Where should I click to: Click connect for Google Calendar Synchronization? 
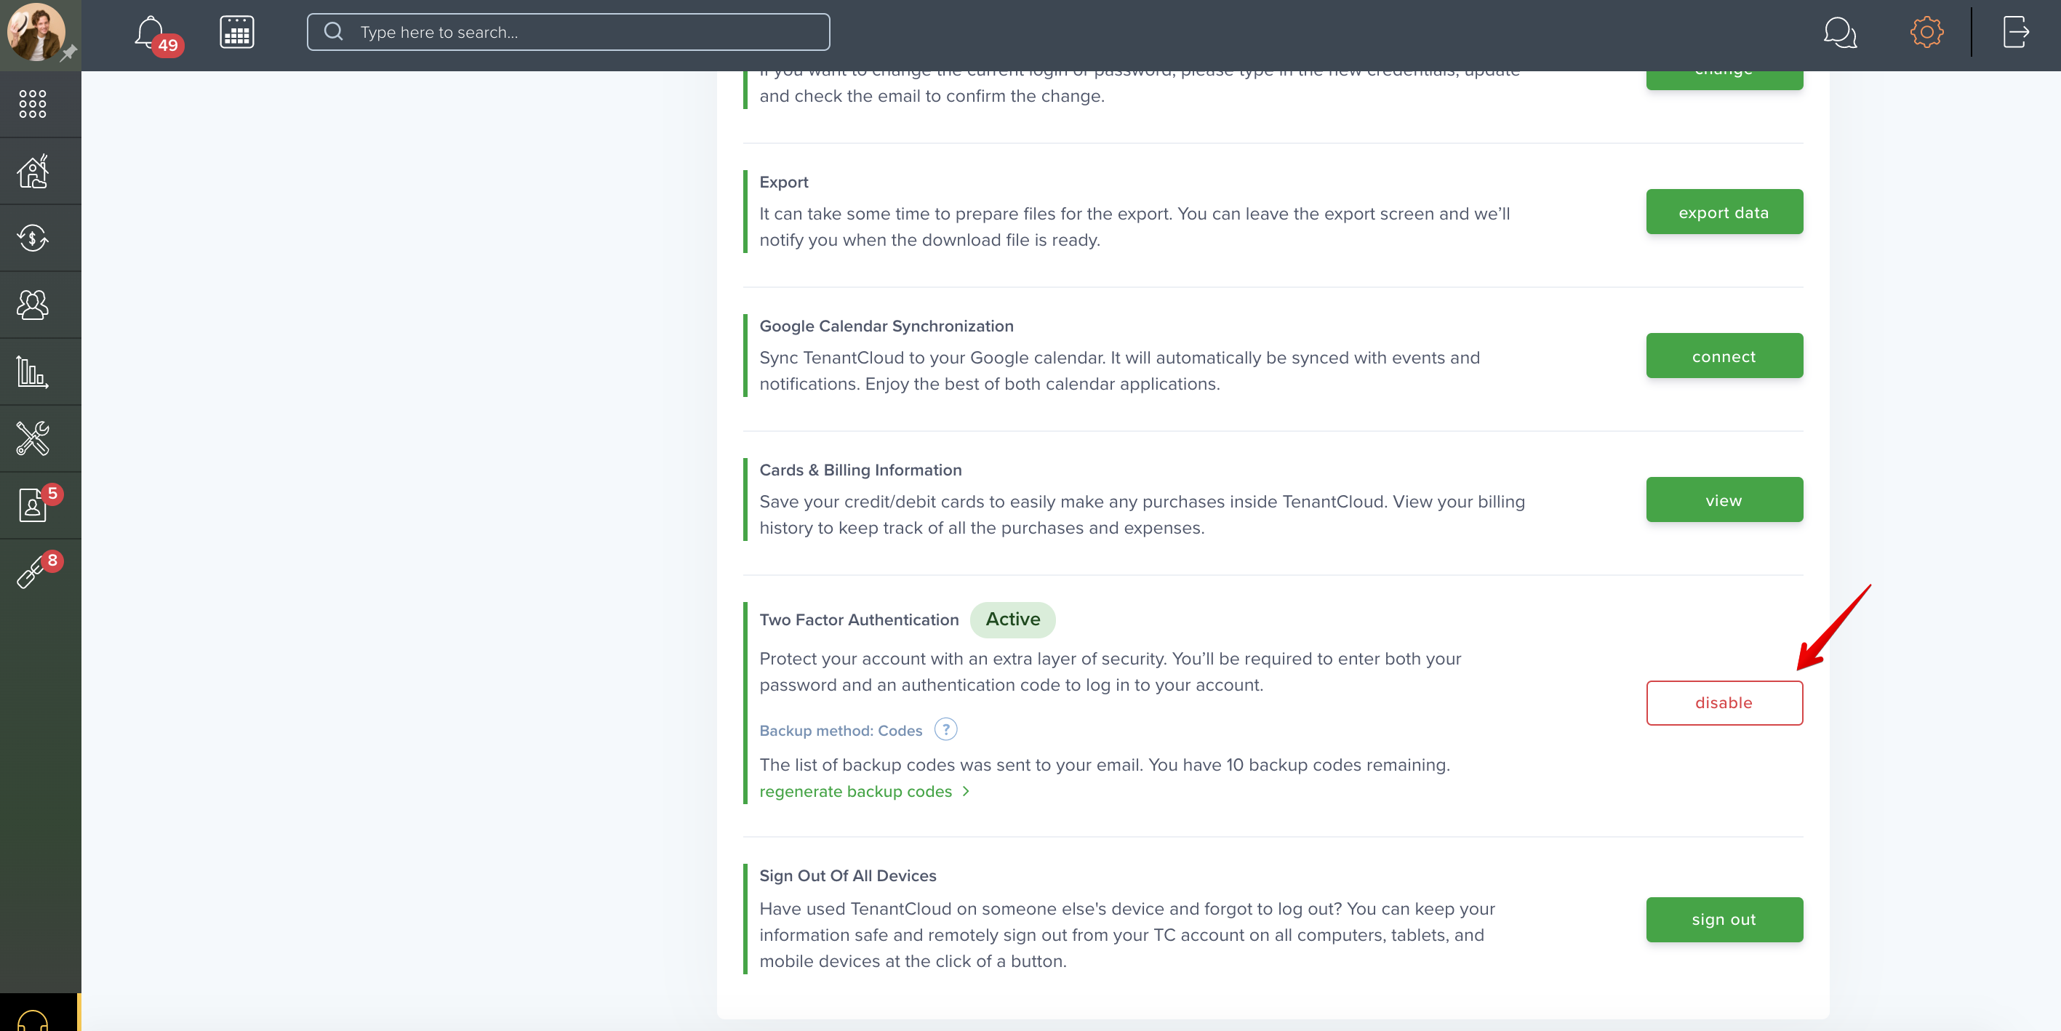(x=1724, y=356)
